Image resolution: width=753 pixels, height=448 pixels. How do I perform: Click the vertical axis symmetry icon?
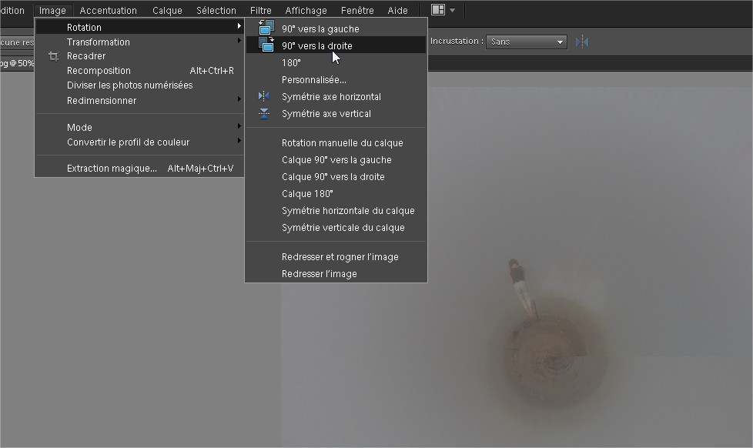point(265,114)
